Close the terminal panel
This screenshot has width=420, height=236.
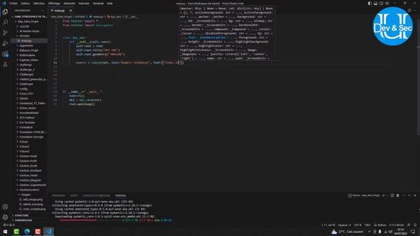tap(415, 195)
